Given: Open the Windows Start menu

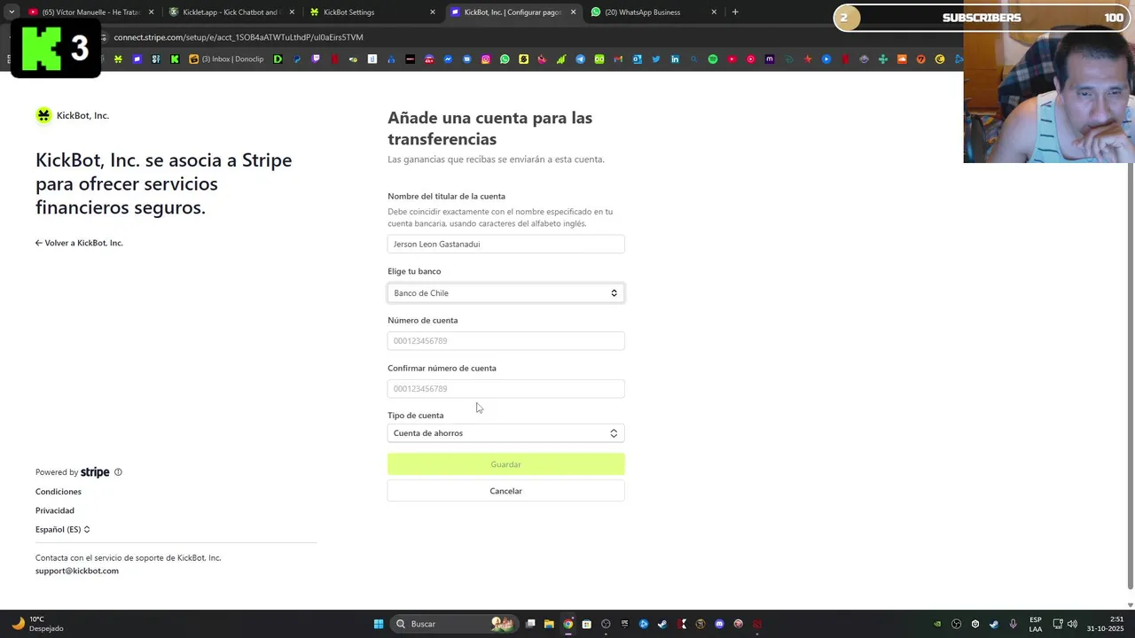Looking at the screenshot, I should pyautogui.click(x=379, y=624).
